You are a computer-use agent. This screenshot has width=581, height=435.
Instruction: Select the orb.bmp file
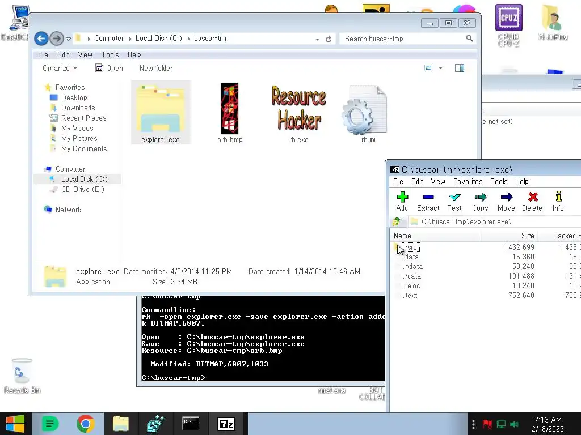point(230,113)
